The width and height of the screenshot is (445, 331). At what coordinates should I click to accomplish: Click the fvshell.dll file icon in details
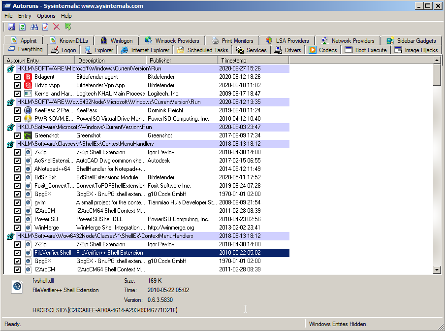(x=17, y=287)
